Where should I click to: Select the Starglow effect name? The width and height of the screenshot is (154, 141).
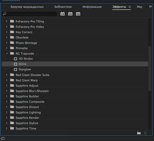pyautogui.click(x=25, y=69)
